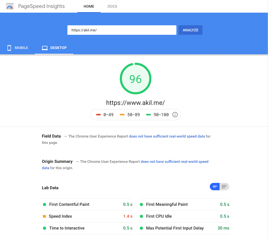Viewport: 268px width, 239px height.
Task: Open the HOME tab
Action: click(x=89, y=6)
